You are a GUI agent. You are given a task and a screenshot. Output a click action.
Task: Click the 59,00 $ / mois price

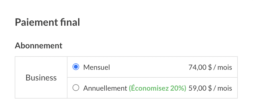(210, 88)
